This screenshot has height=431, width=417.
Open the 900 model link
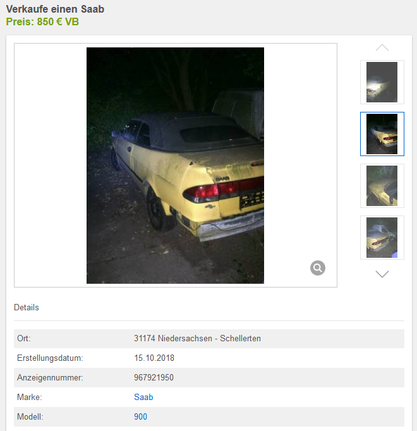pos(140,416)
